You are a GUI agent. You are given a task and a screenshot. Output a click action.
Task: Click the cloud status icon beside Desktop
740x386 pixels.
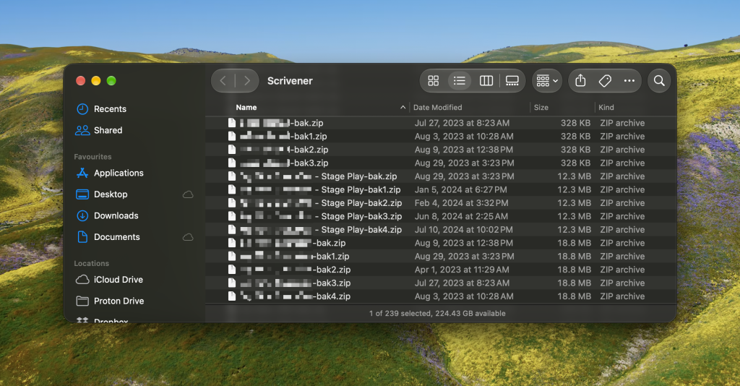(188, 194)
